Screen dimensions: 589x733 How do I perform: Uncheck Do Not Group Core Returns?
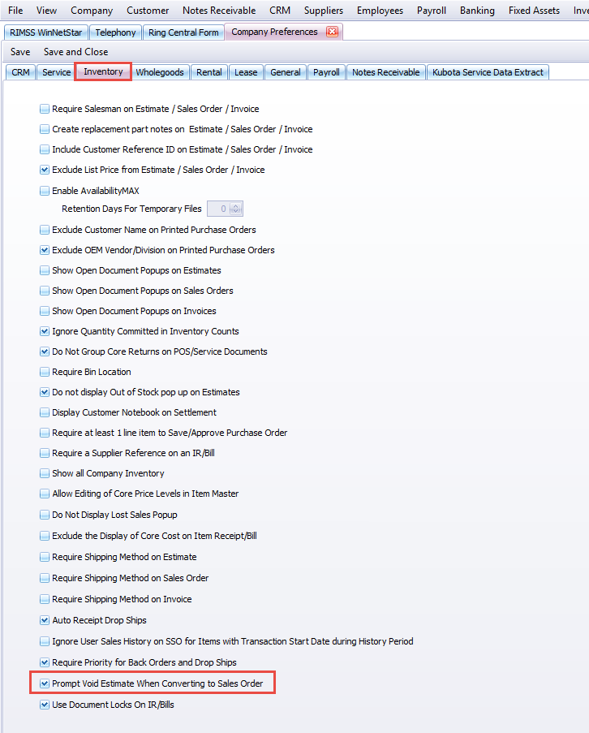(45, 351)
